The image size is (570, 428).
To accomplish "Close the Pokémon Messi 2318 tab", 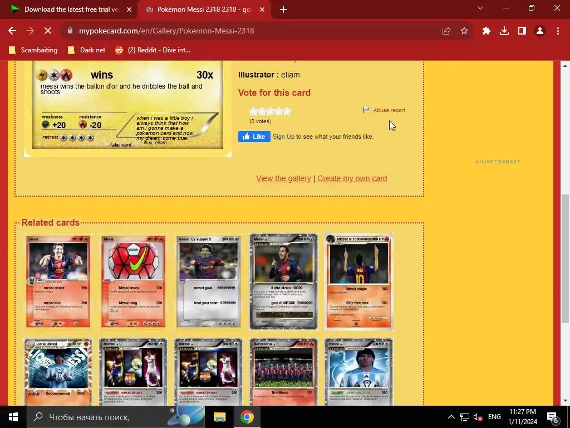I will (x=262, y=10).
